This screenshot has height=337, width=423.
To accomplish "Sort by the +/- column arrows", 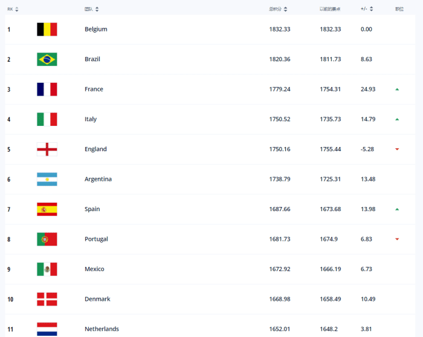I will [x=372, y=9].
